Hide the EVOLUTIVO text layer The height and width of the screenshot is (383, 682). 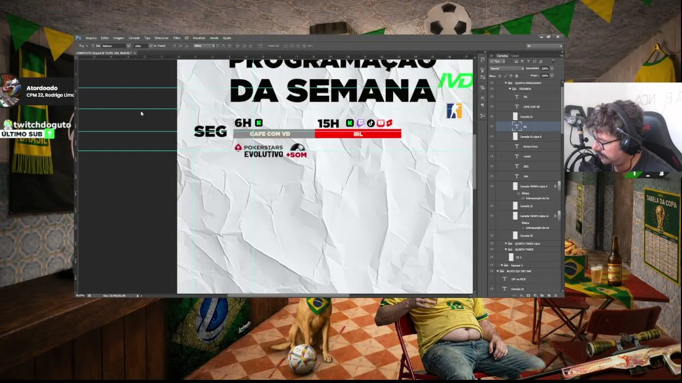tap(492, 146)
